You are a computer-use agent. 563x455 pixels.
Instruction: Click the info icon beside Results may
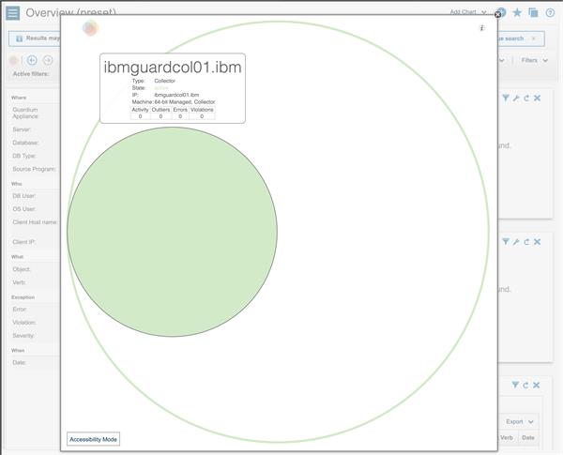[20, 38]
